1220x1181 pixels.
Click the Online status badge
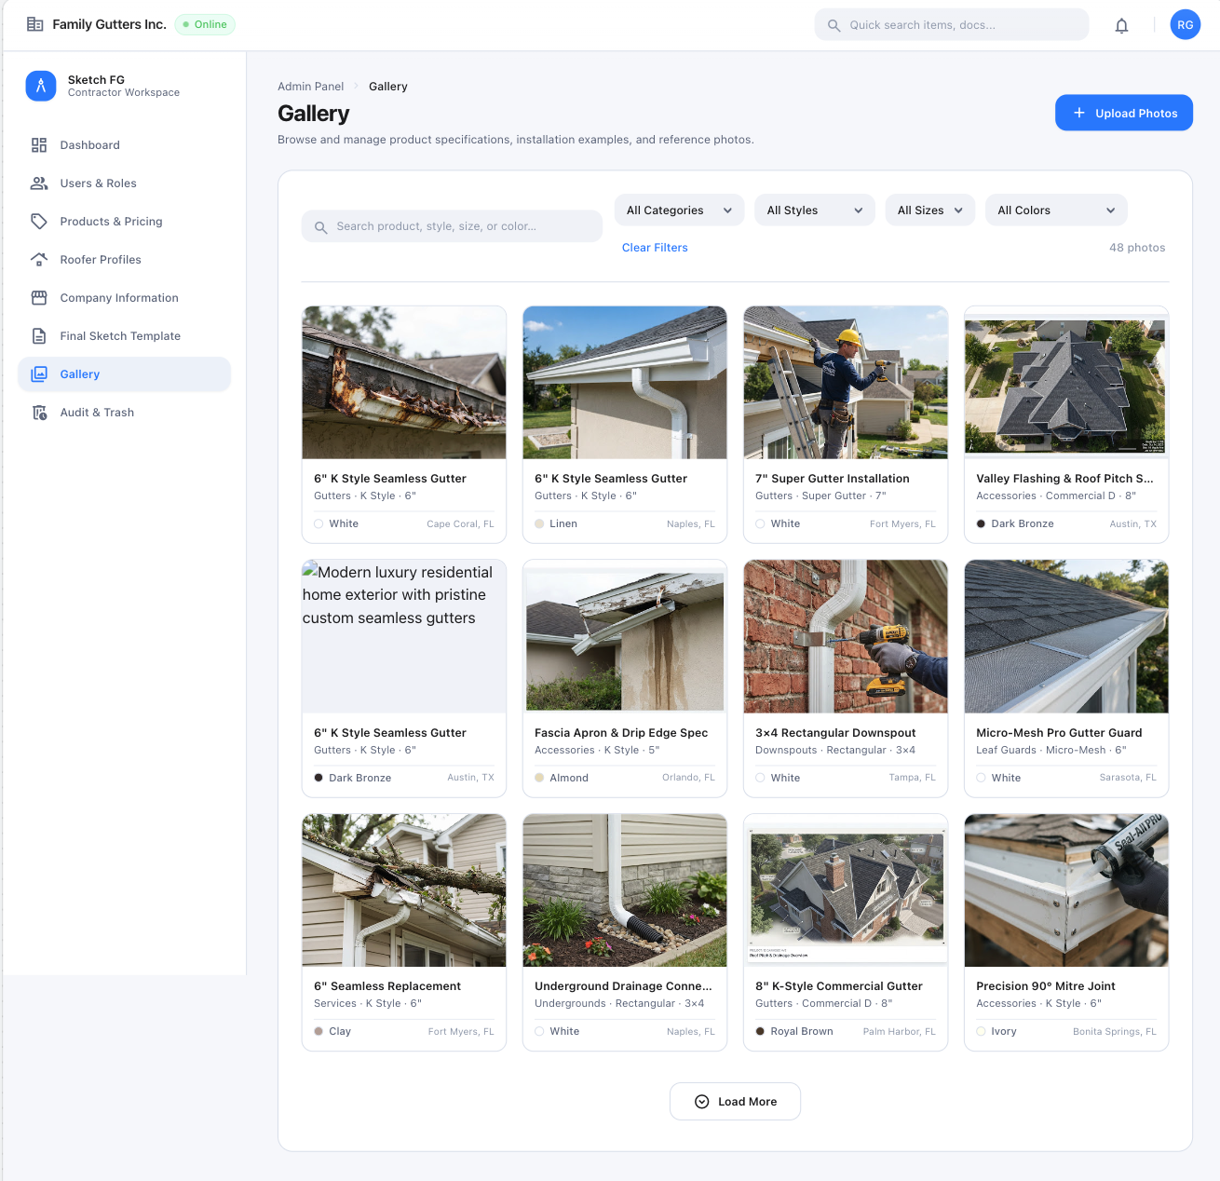(205, 24)
